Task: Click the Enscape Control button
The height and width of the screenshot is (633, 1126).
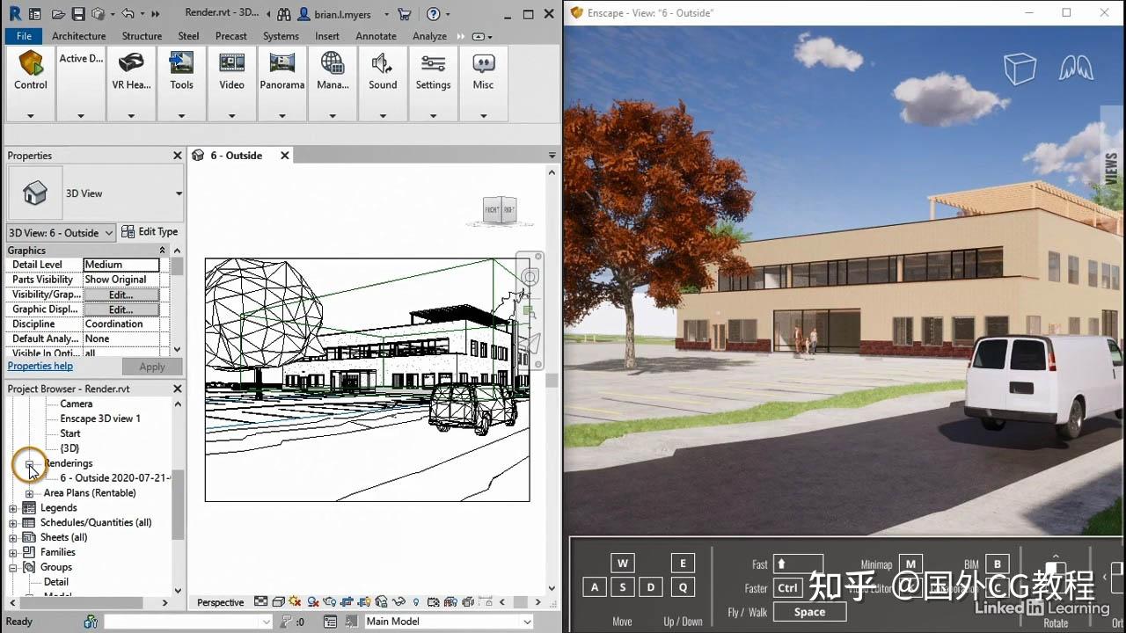Action: pyautogui.click(x=30, y=70)
